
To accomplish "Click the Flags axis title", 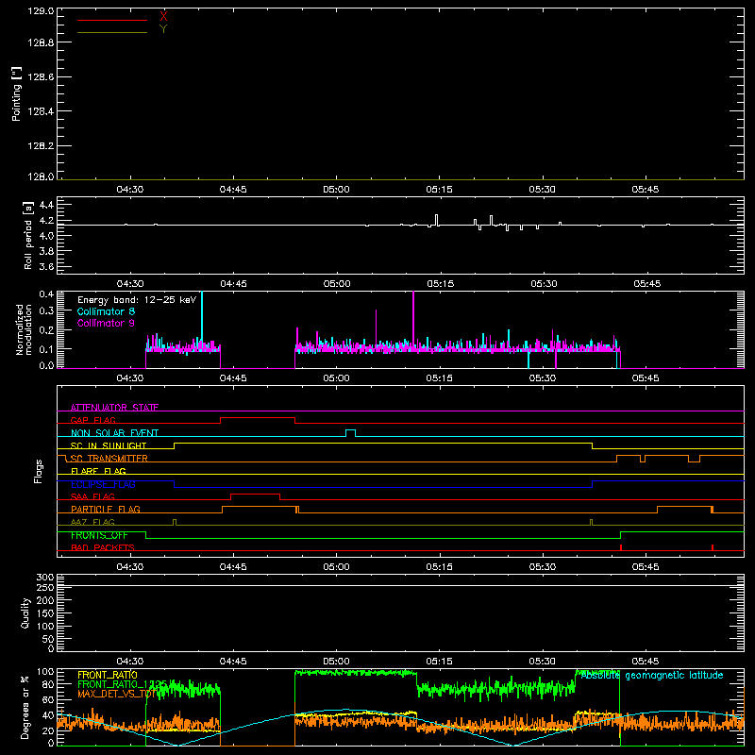I will 38,471.
